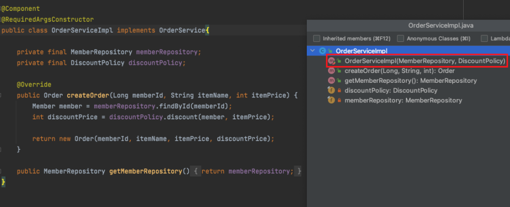
Task: Click the green public icon on createOrder row
Action: (339, 71)
